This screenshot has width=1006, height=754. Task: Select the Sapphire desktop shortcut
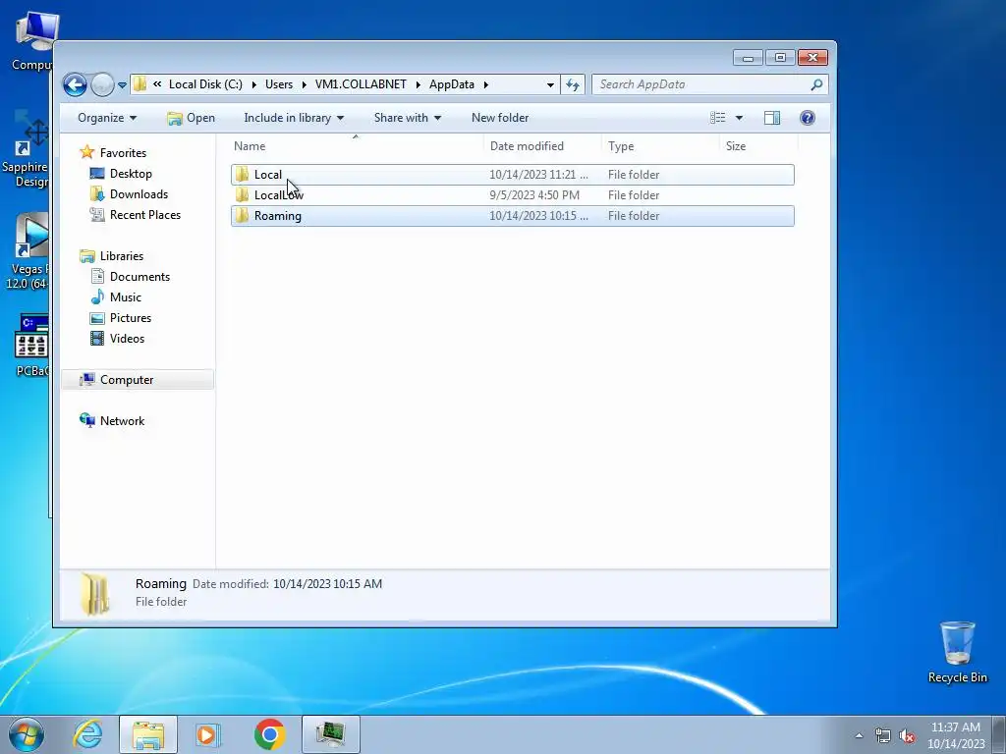(26, 149)
